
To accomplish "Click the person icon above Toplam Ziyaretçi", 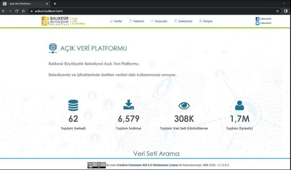I will click(x=239, y=105).
